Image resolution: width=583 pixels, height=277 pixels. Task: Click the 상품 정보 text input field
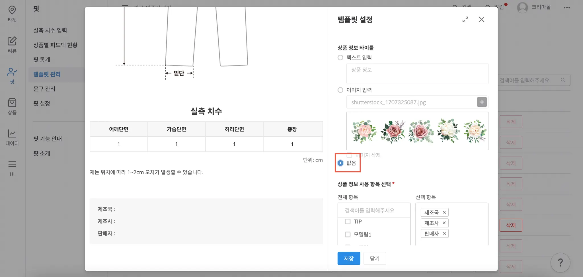(417, 73)
